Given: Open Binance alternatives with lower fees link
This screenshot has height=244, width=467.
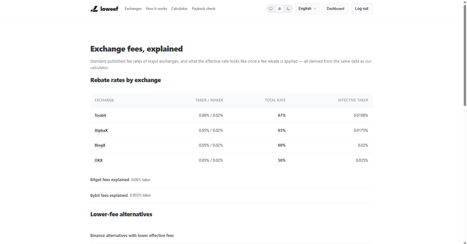Looking at the screenshot, I should (x=132, y=235).
